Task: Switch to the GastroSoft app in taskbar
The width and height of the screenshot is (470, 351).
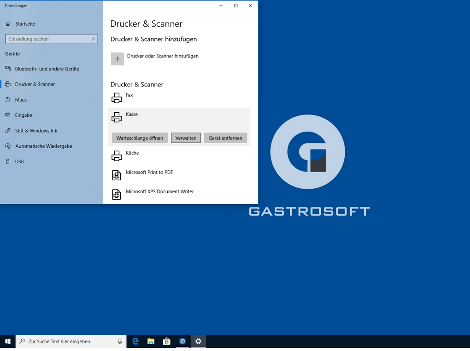Action: 182,341
